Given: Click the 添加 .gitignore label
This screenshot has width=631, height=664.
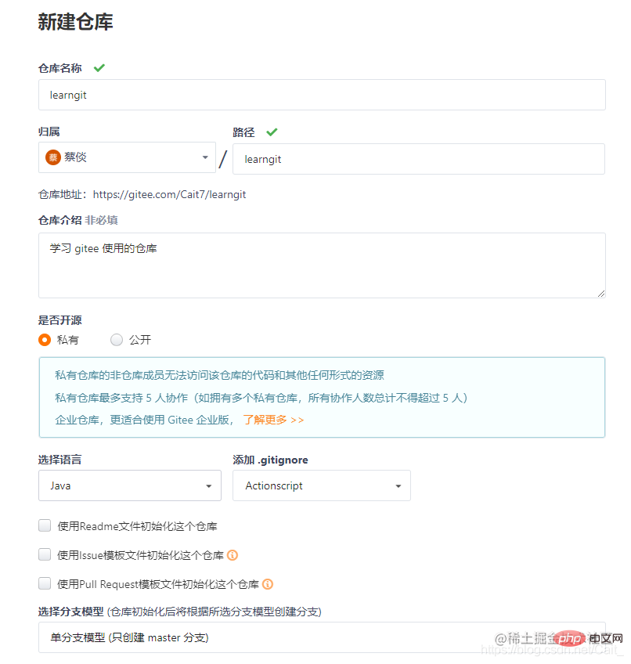Looking at the screenshot, I should point(270,460).
